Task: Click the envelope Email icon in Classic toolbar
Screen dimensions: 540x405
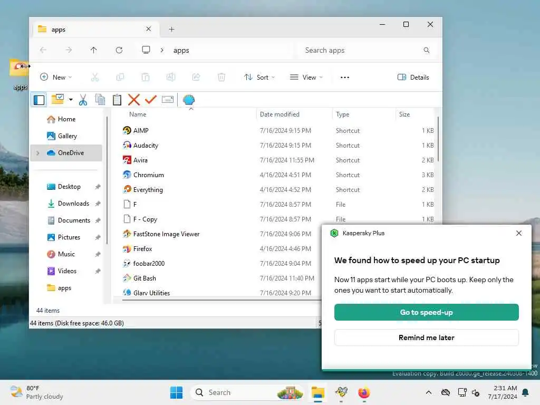Action: 168,100
